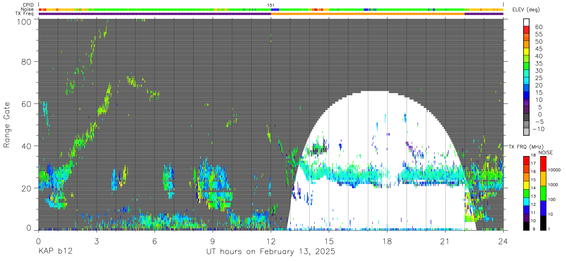Click the KAP b12 radar label
Viewport: 566px width, 261px height.
tap(55, 252)
